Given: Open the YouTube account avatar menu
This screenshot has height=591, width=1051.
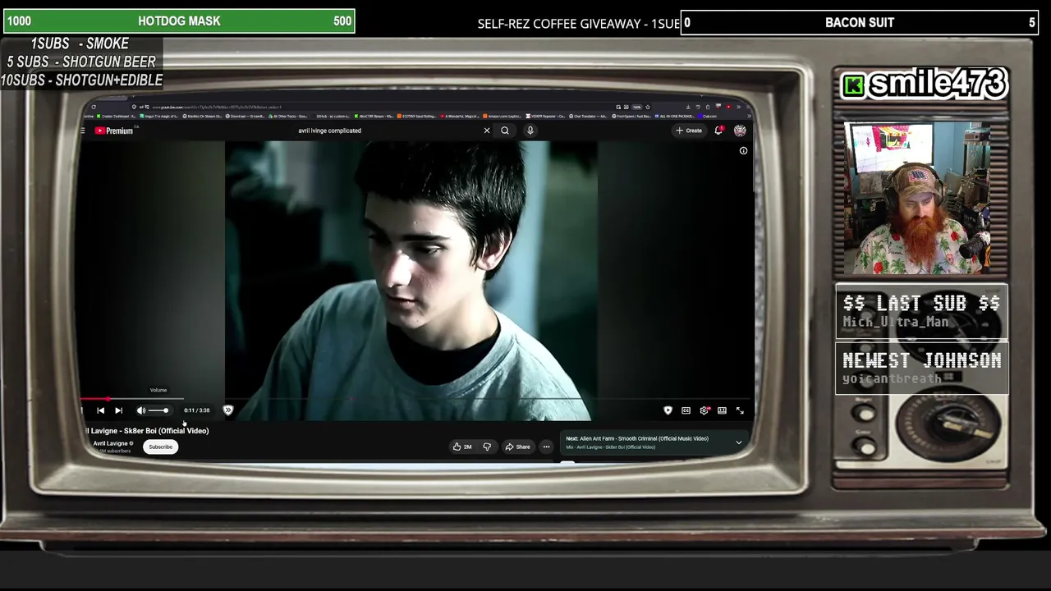Looking at the screenshot, I should pos(740,131).
